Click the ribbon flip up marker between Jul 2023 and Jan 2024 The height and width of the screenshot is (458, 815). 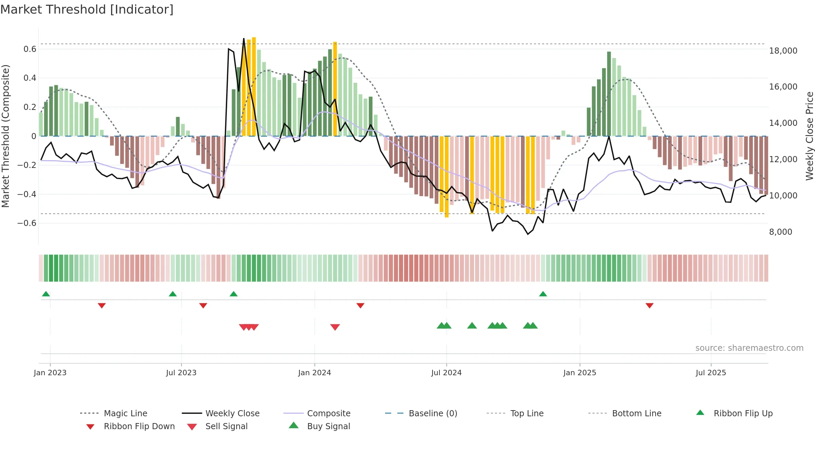pyautogui.click(x=234, y=294)
